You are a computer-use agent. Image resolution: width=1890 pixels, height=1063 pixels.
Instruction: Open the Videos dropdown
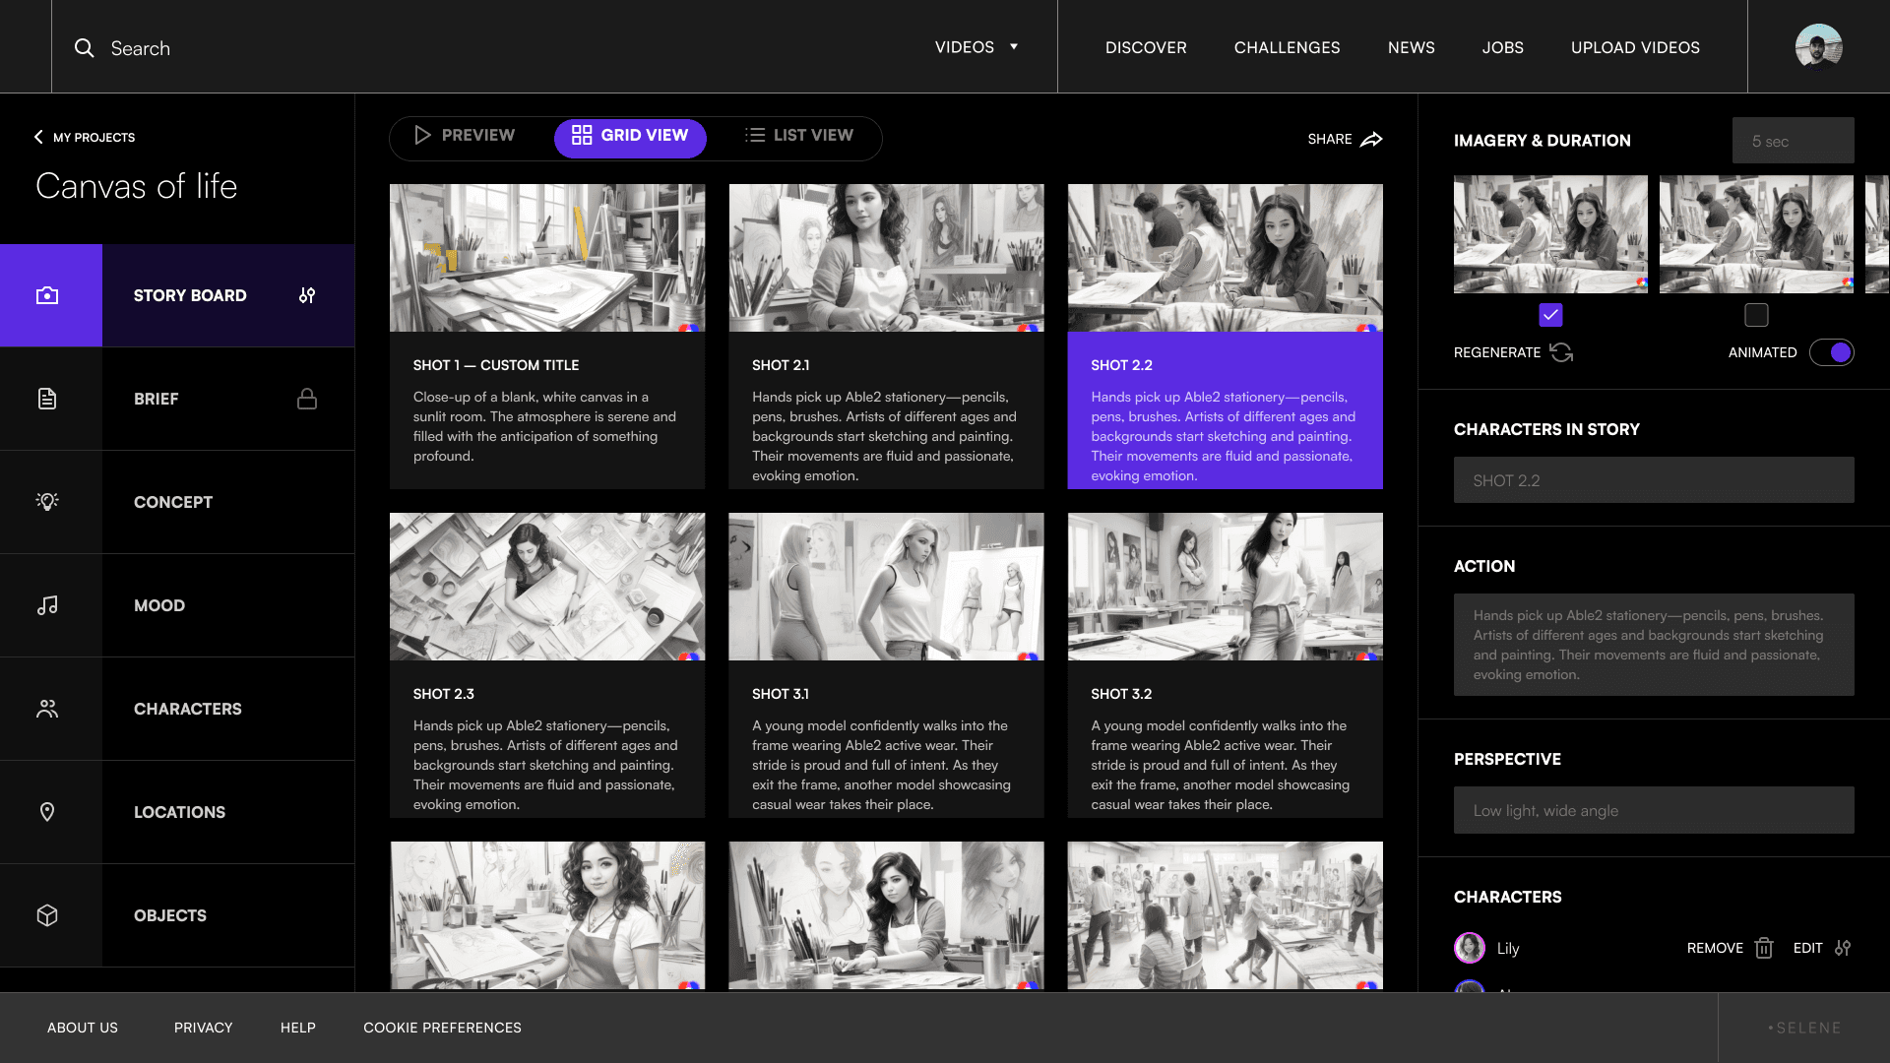coord(976,46)
